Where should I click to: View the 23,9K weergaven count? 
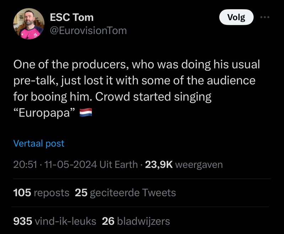(x=184, y=165)
